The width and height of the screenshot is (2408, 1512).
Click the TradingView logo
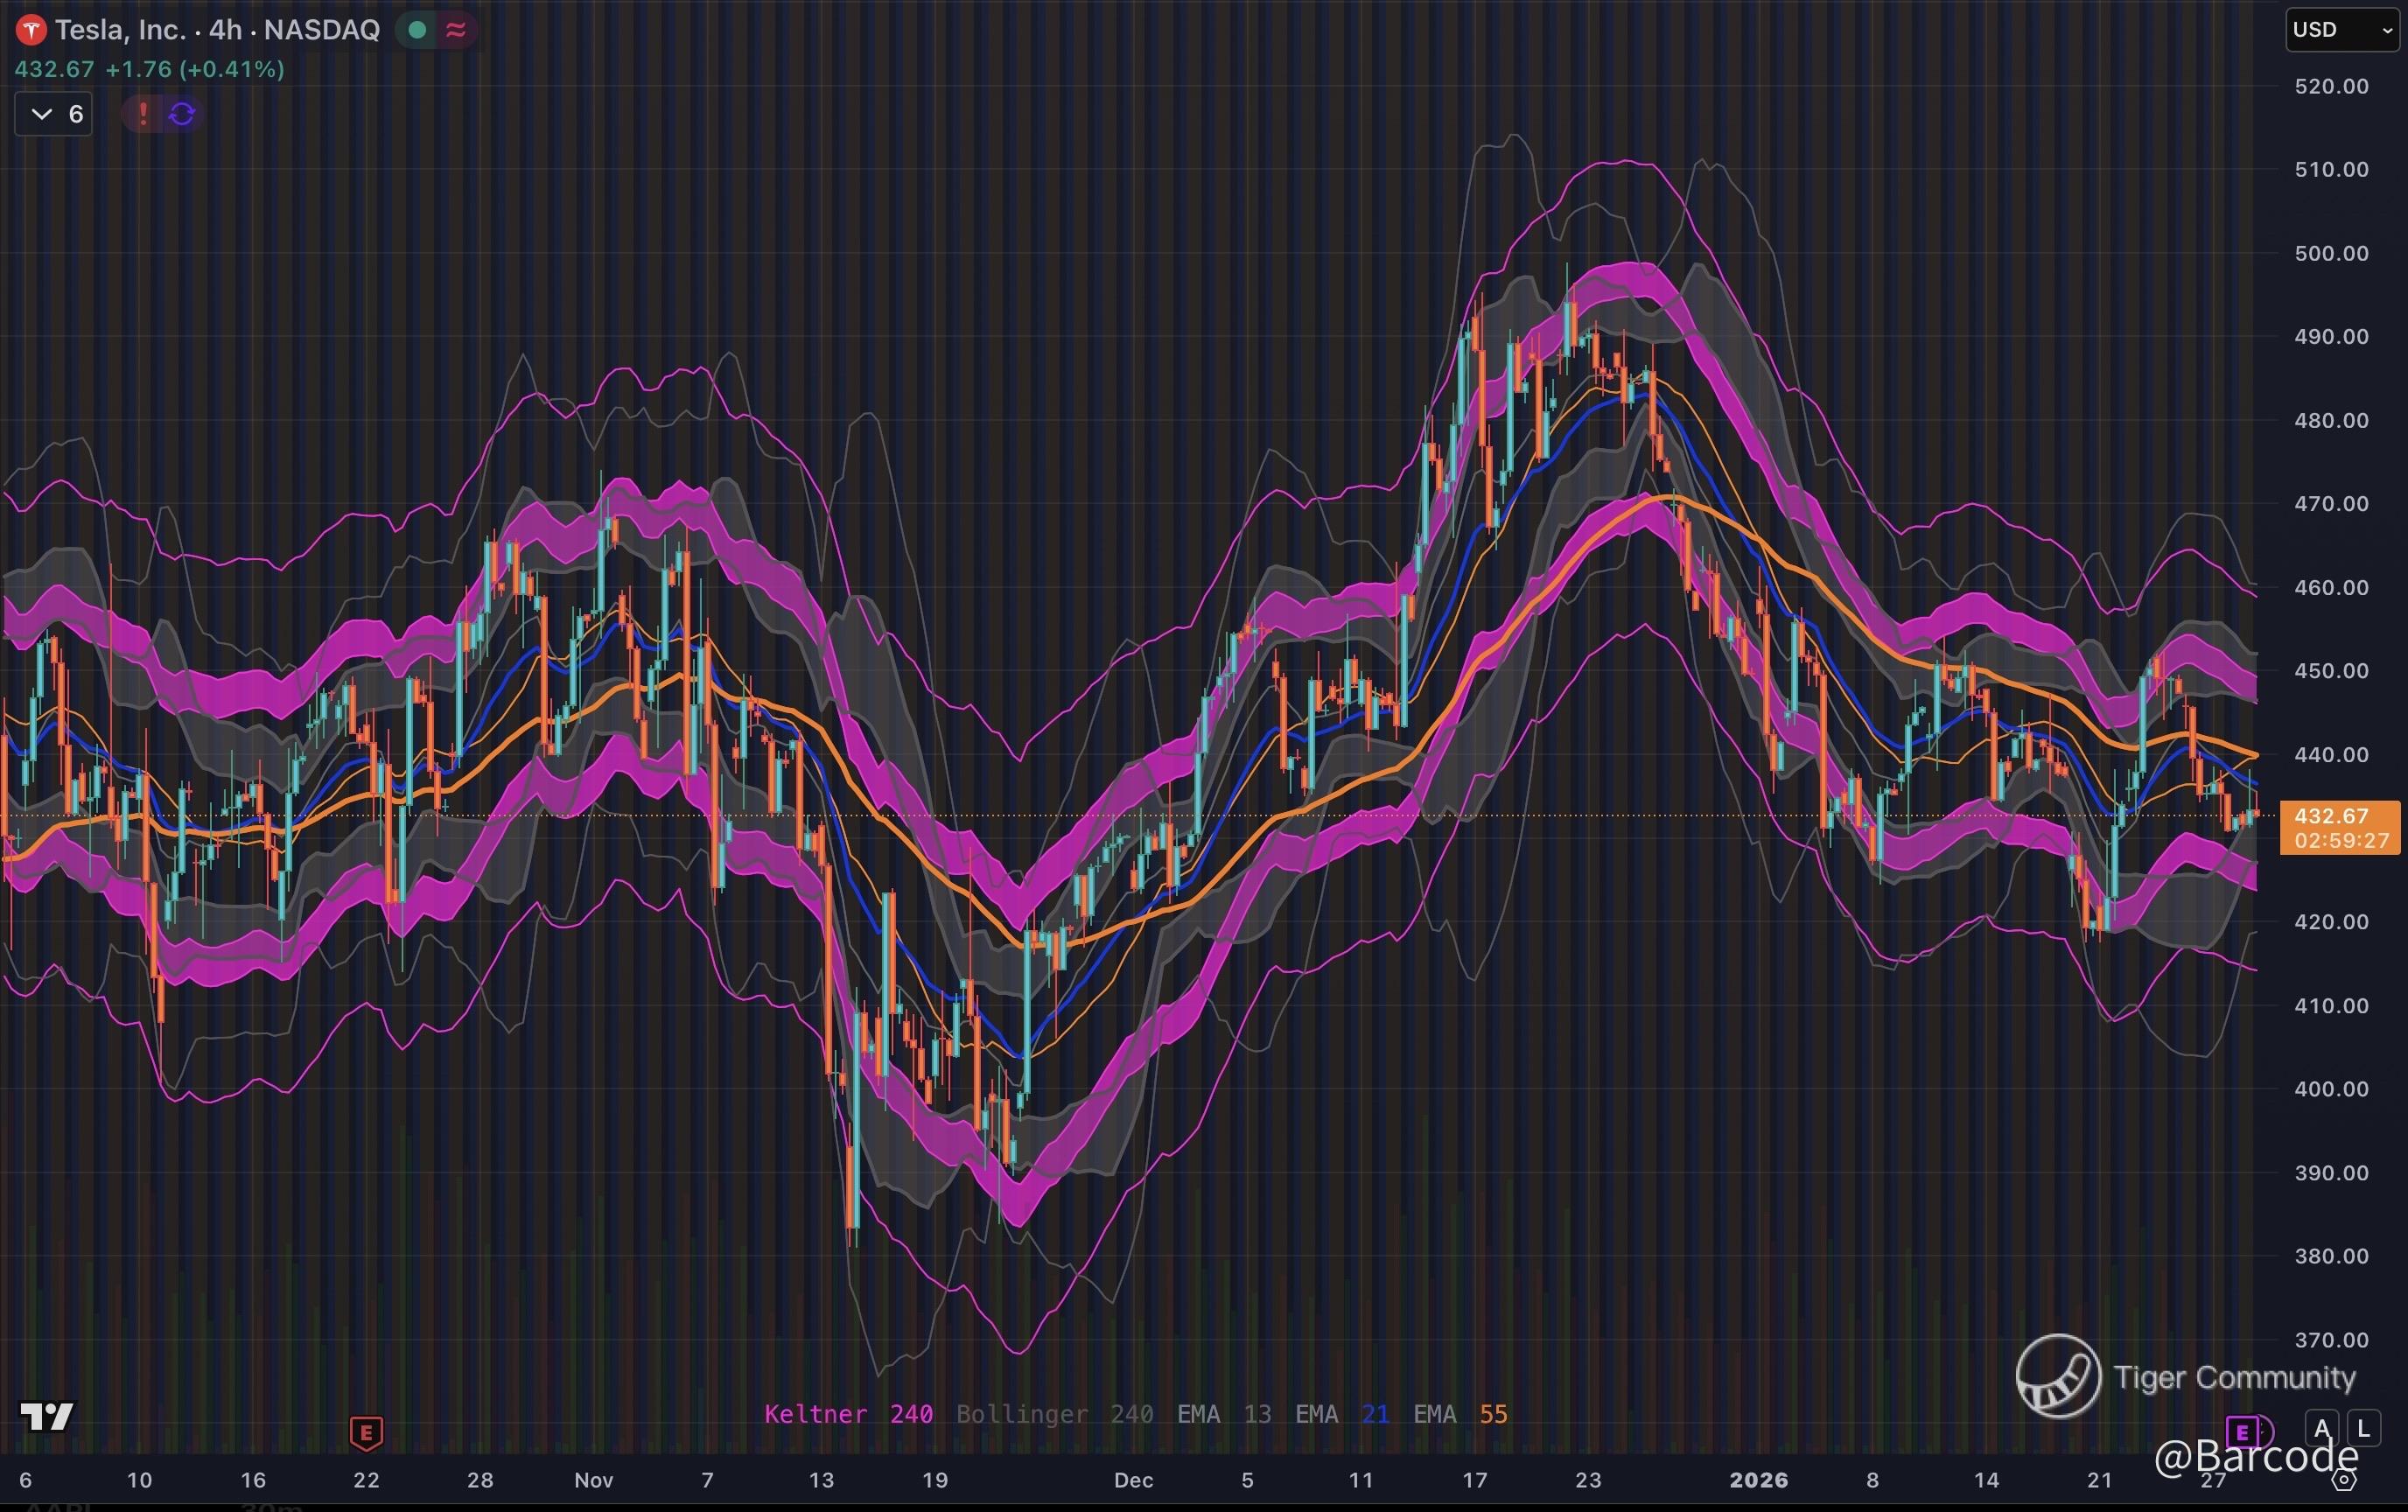(47, 1416)
